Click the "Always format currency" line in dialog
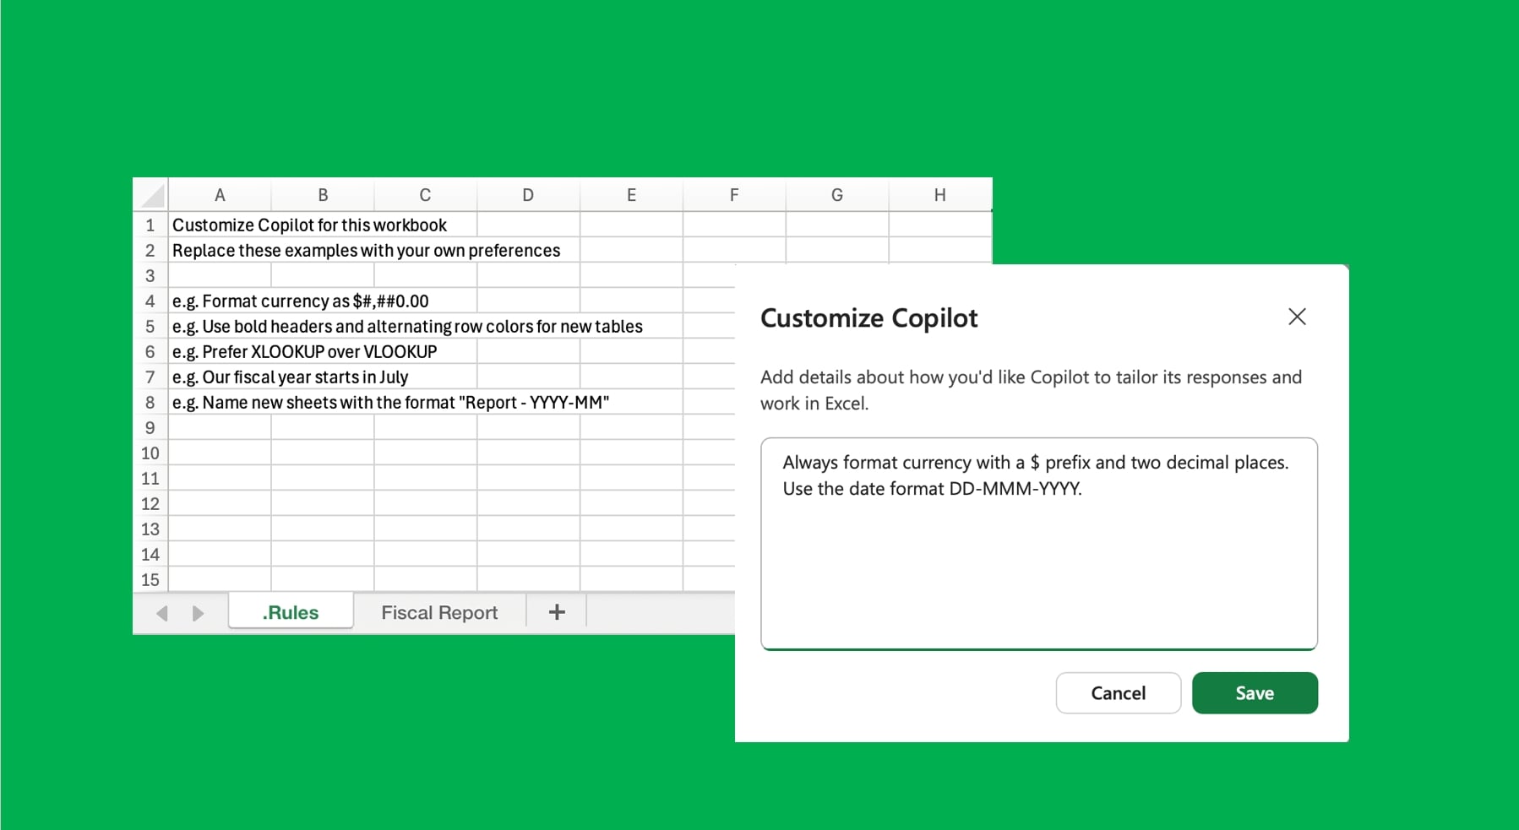This screenshot has width=1519, height=830. tap(1035, 462)
